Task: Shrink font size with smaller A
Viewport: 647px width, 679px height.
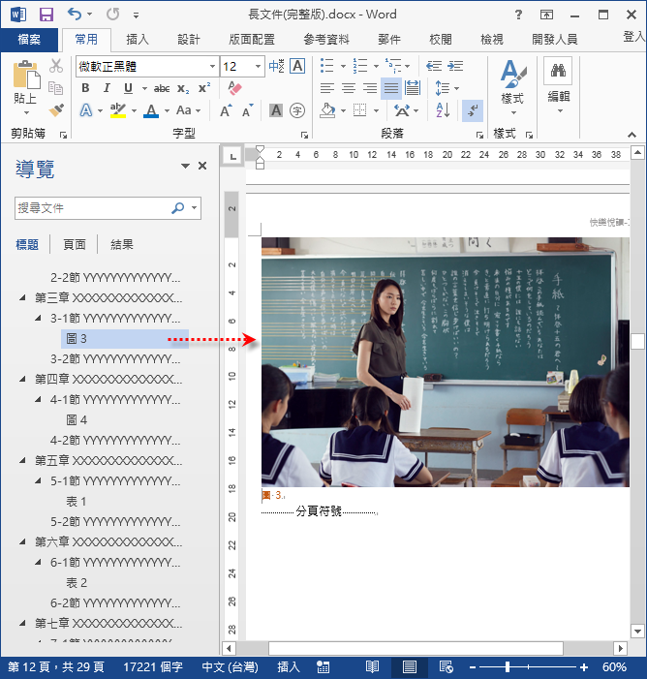Action: 247,110
